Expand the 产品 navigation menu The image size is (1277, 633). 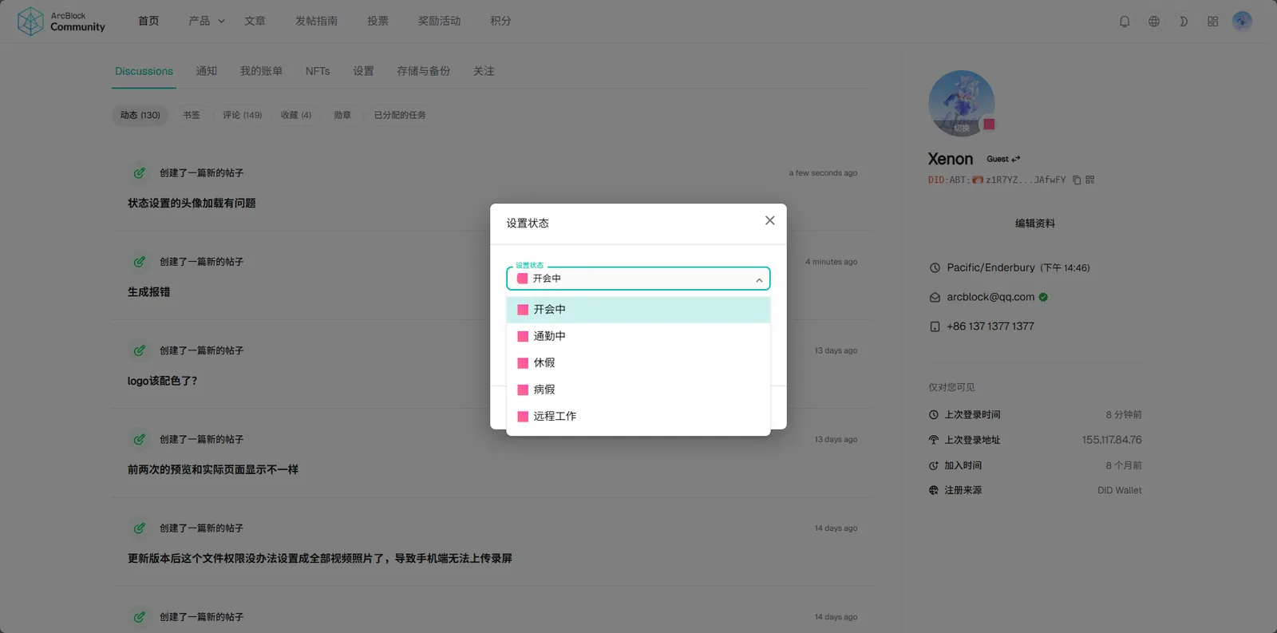pyautogui.click(x=207, y=21)
